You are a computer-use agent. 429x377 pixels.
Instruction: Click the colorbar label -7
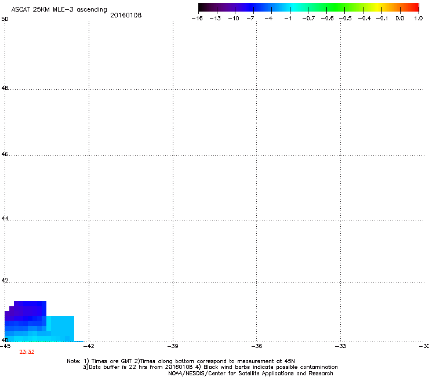point(250,19)
